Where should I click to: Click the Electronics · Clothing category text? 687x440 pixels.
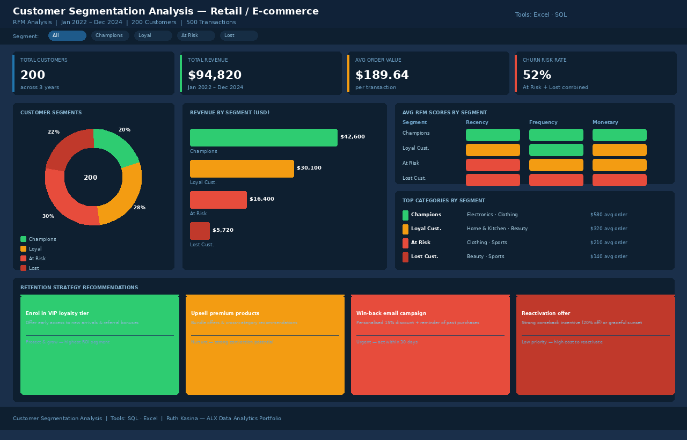[492, 215]
